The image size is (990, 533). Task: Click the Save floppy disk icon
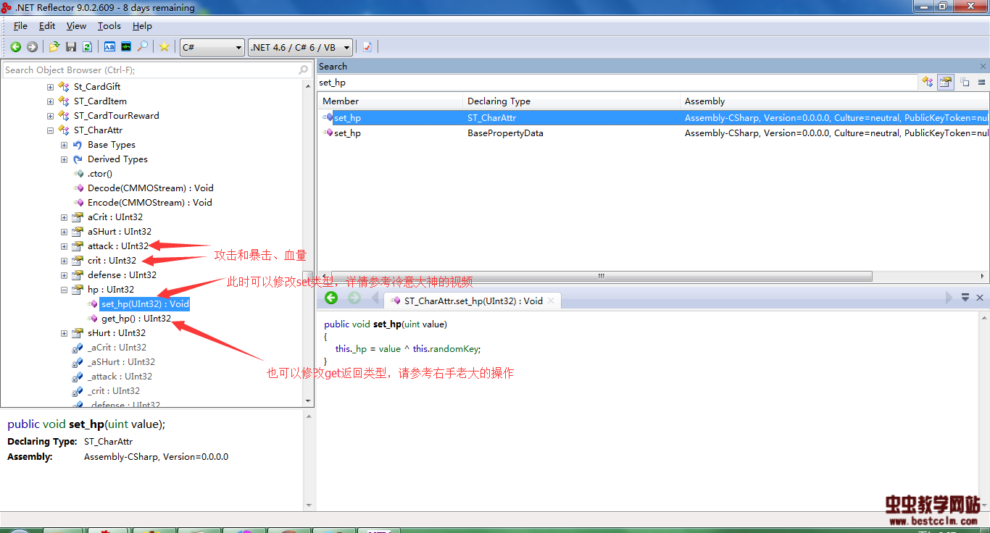point(71,47)
